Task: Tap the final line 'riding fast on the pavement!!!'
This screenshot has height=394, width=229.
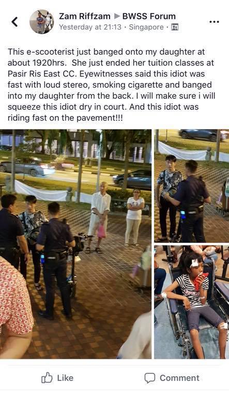Action: click(x=65, y=118)
